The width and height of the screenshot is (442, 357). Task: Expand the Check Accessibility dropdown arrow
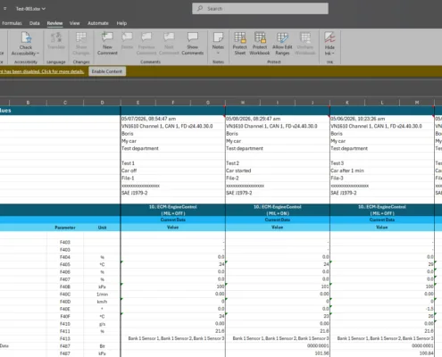click(x=38, y=54)
